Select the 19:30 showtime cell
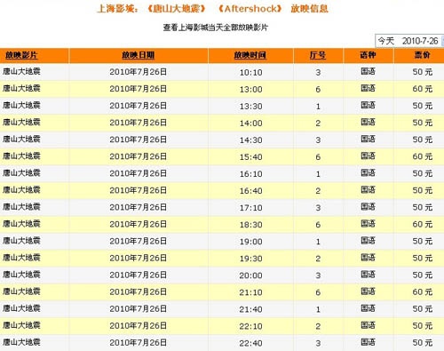The height and width of the screenshot is (351, 444). coord(250,259)
